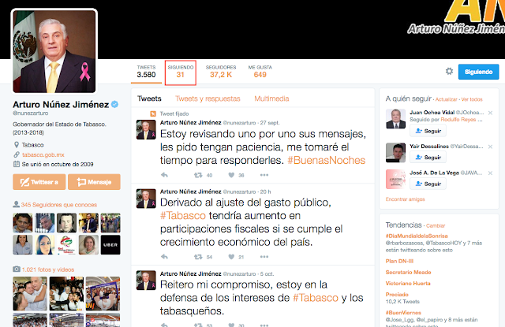Follow José A. De La Vega
Screen dimensions: 505x327
click(428, 184)
